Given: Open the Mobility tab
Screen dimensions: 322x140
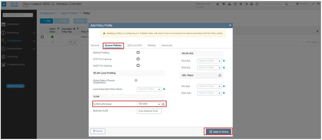Looking at the screenshot, I should [x=151, y=46].
